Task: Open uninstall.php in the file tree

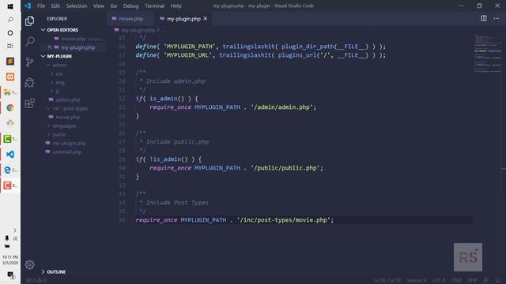Action: [67, 152]
